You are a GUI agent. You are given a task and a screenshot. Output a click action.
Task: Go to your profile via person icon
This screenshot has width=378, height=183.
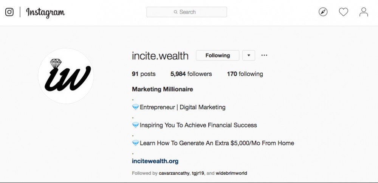pyautogui.click(x=364, y=12)
